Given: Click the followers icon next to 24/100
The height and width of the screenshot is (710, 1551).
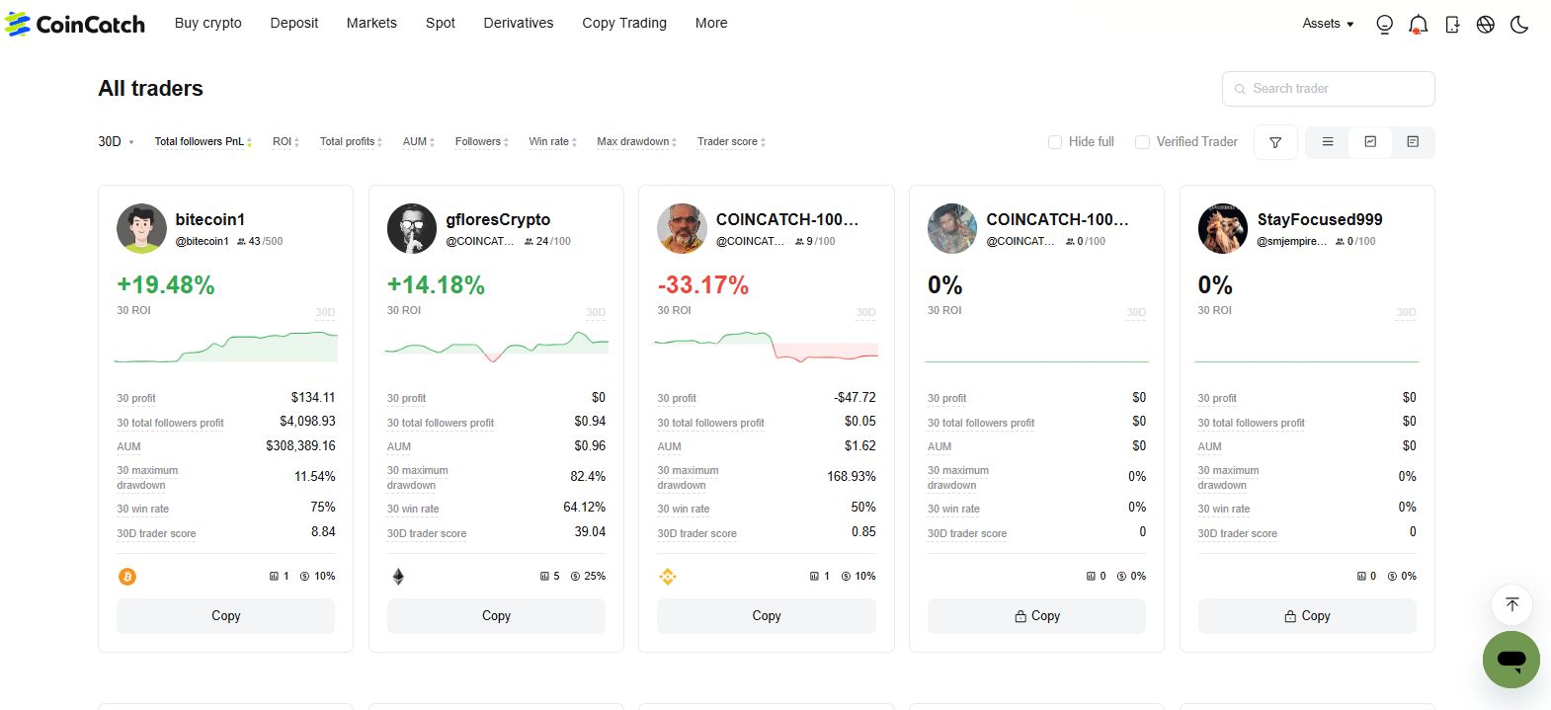Looking at the screenshot, I should click(x=529, y=242).
